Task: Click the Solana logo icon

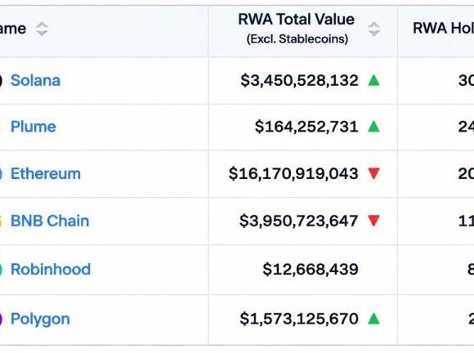Action: click(1, 80)
